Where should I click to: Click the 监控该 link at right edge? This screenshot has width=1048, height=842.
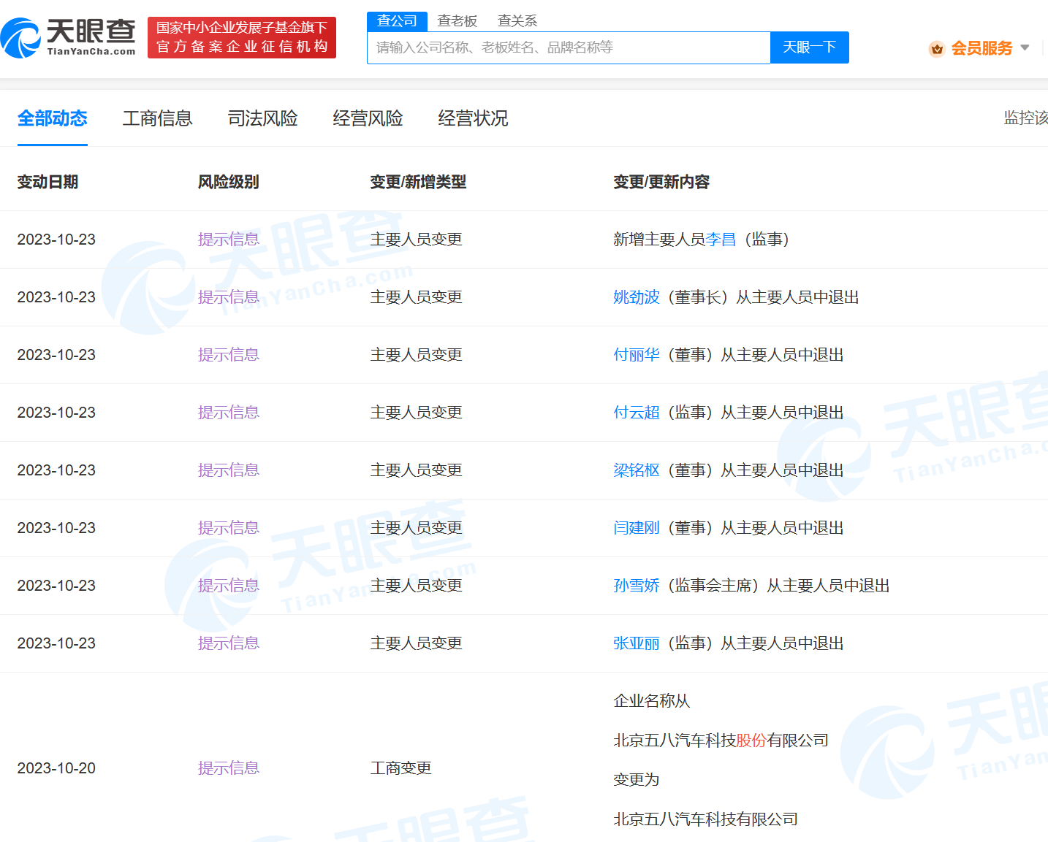(1025, 118)
